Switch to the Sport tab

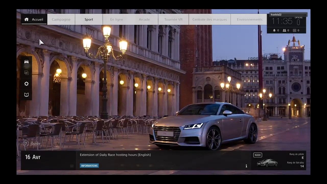89,19
